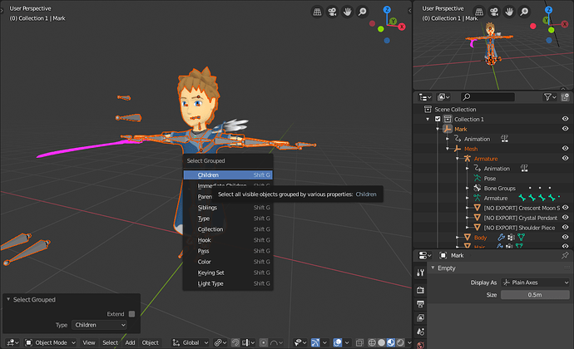Open the Add menu in viewport header
This screenshot has width=574, height=349.
[x=130, y=342]
